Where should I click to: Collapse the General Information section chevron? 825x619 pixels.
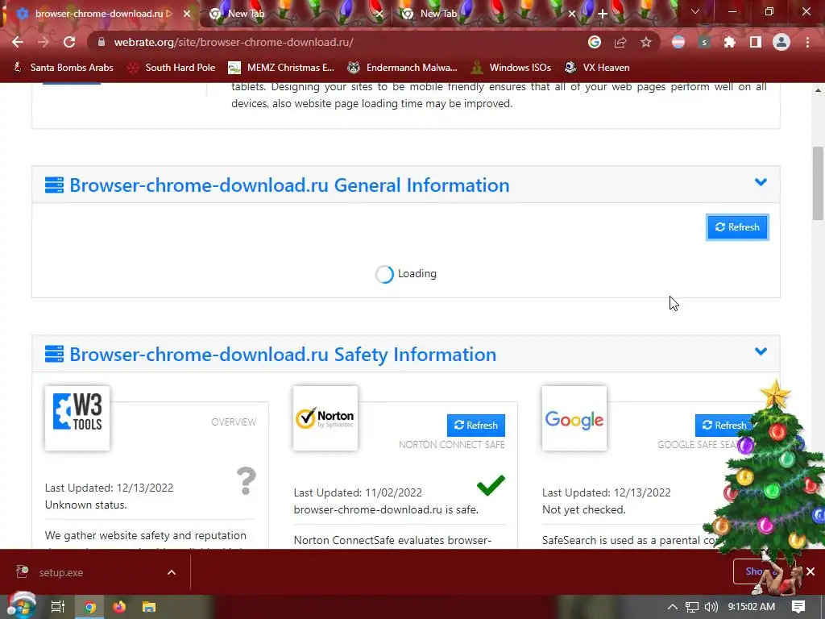coord(761,182)
